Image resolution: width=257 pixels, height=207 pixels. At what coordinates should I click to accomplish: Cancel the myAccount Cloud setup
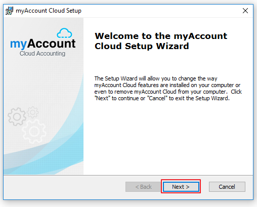[x=227, y=187]
